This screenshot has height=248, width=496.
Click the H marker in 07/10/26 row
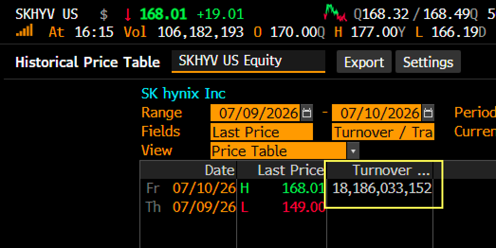pyautogui.click(x=245, y=188)
